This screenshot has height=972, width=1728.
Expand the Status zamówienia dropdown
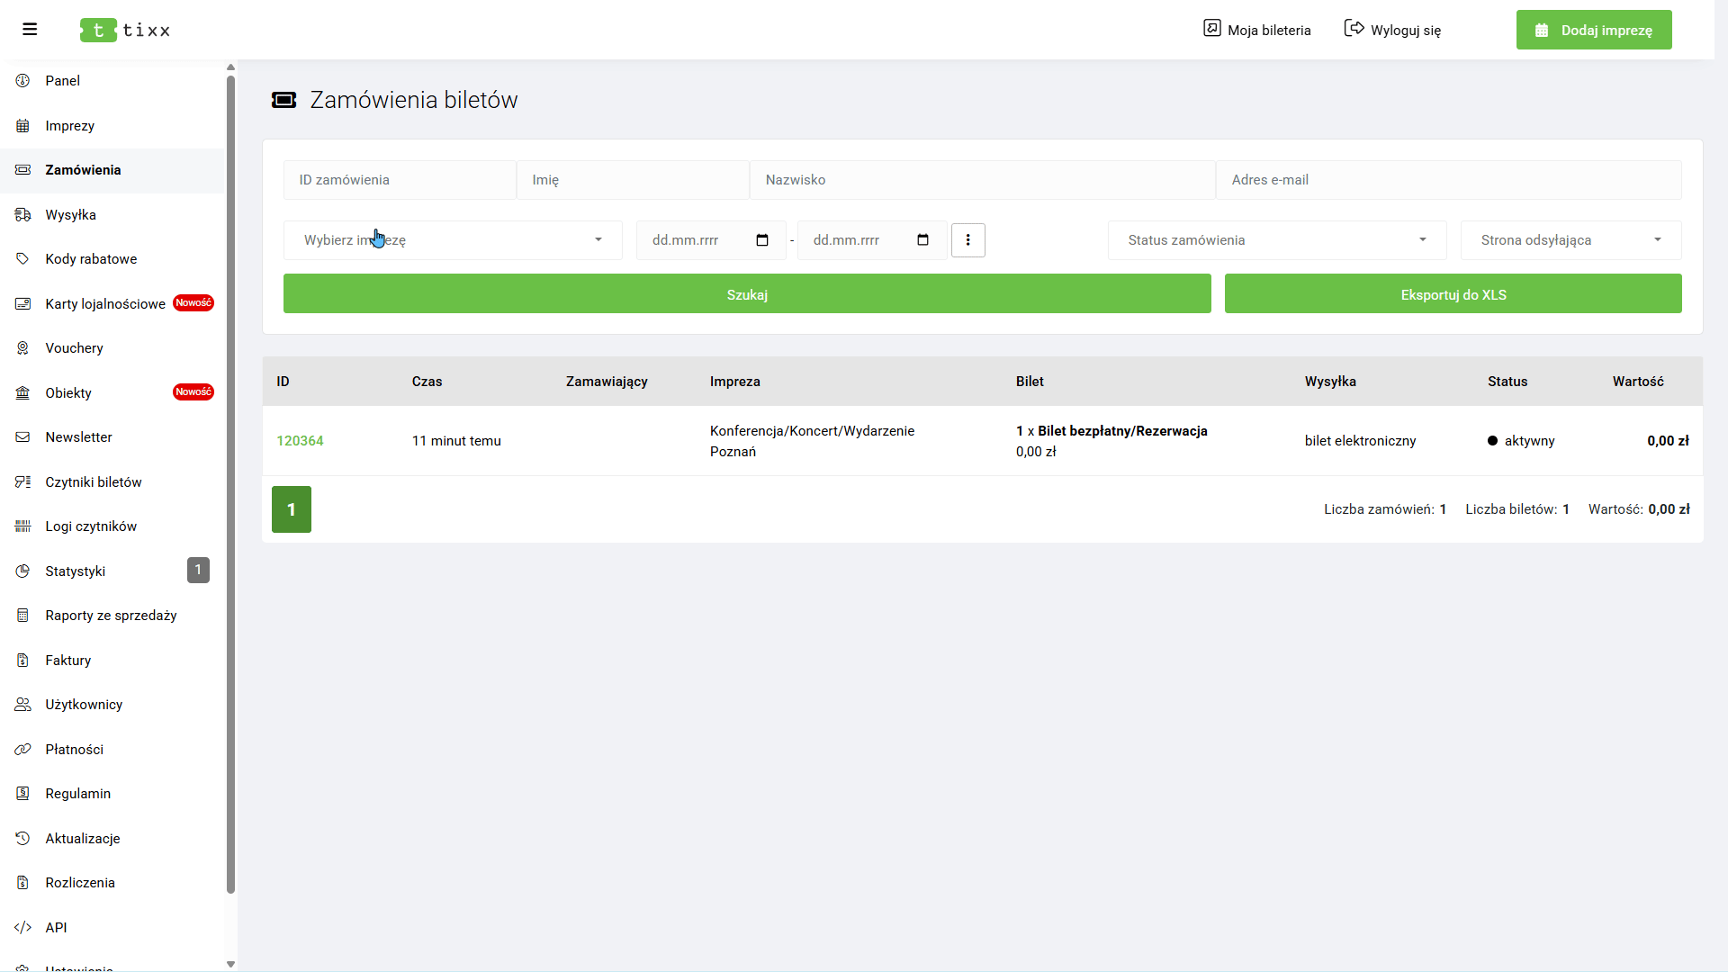point(1277,240)
